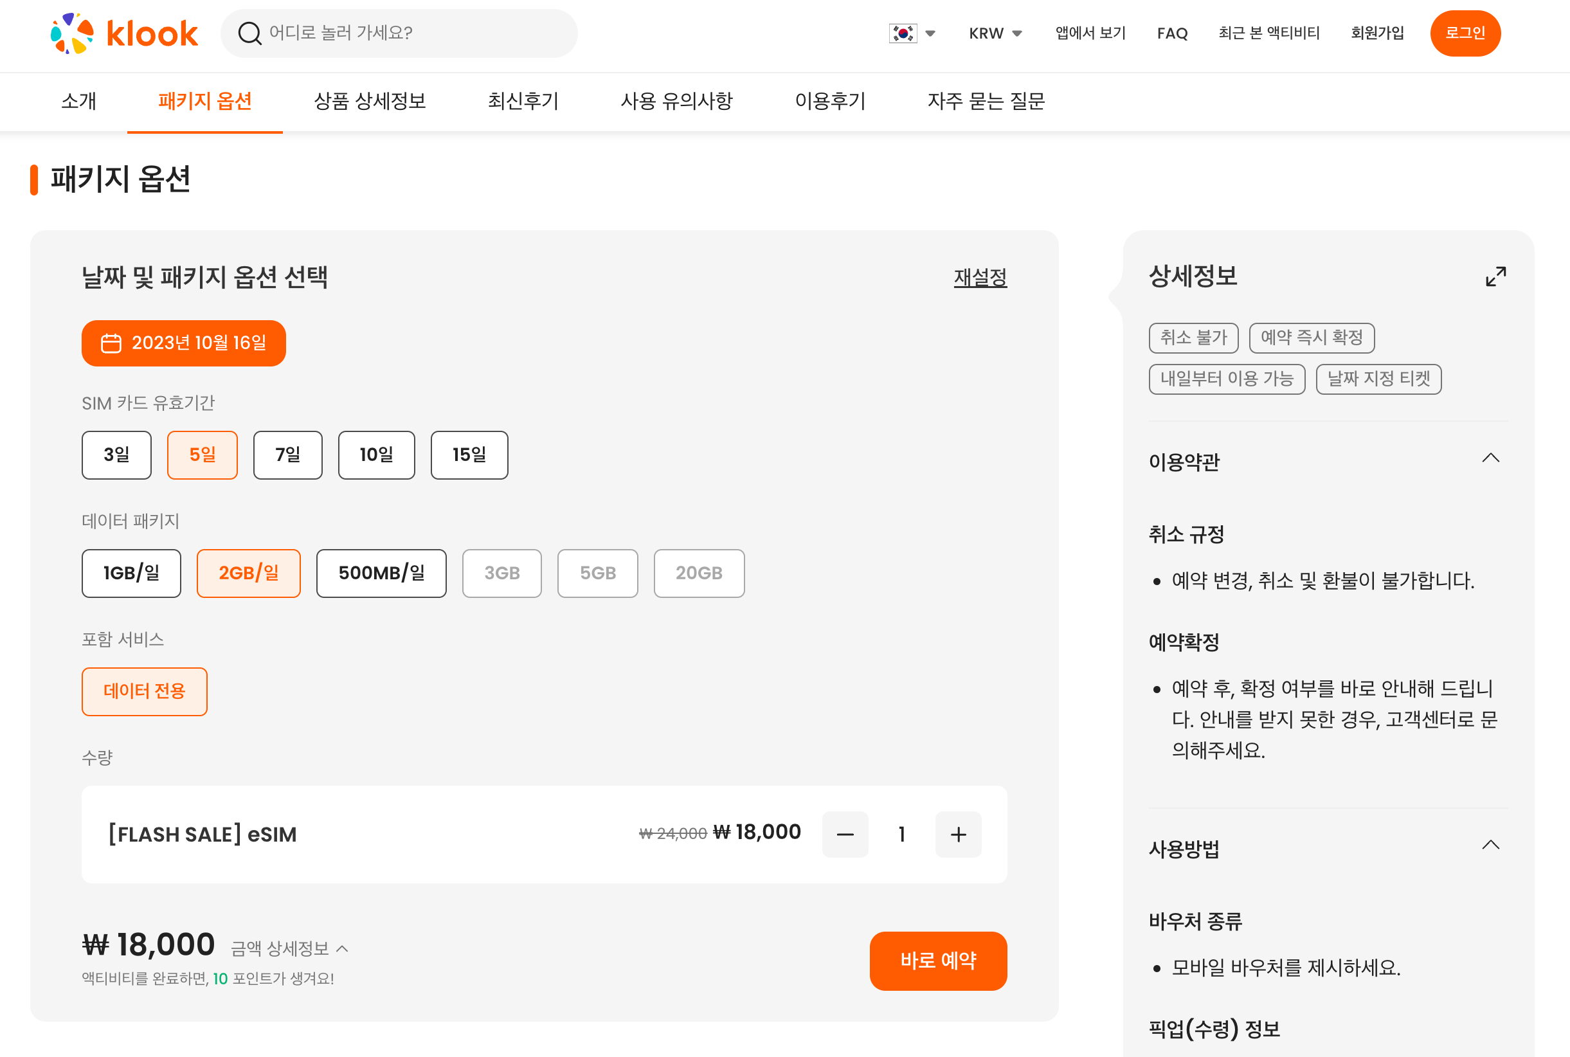Screen dimensions: 1570x1057
Task: Switch to the 상품 상세정보 tab
Action: pos(370,101)
